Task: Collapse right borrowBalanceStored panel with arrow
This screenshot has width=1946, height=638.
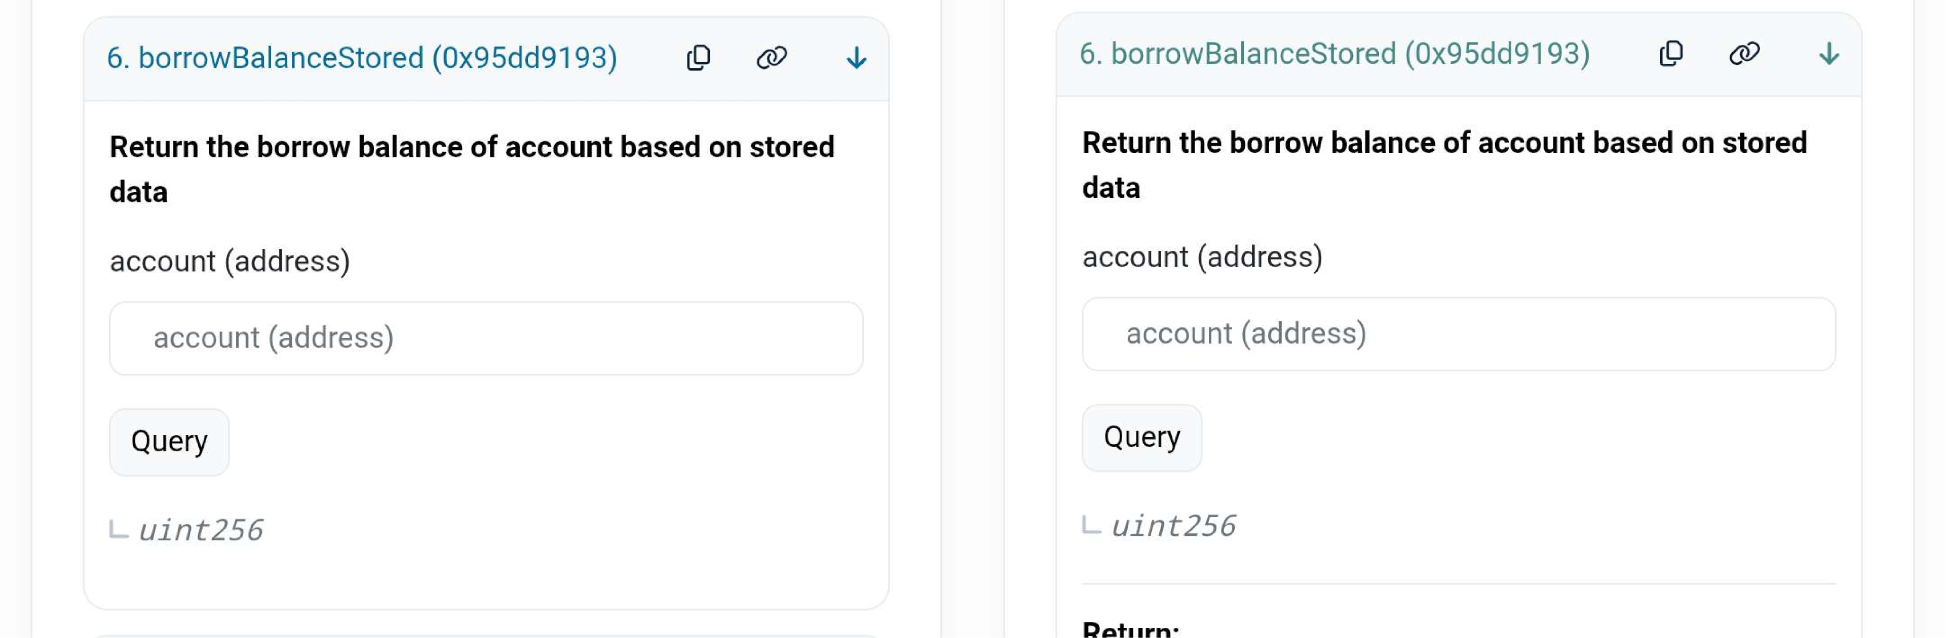Action: tap(1828, 54)
